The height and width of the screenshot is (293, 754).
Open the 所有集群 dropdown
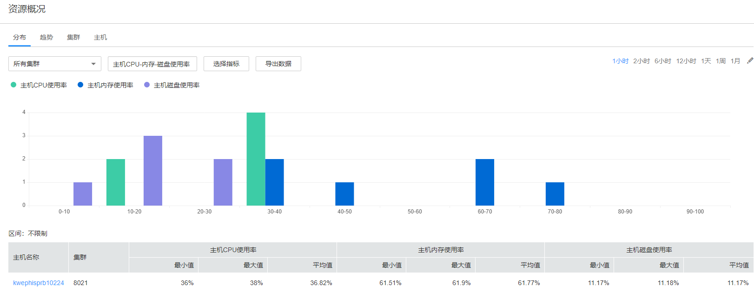tap(55, 64)
